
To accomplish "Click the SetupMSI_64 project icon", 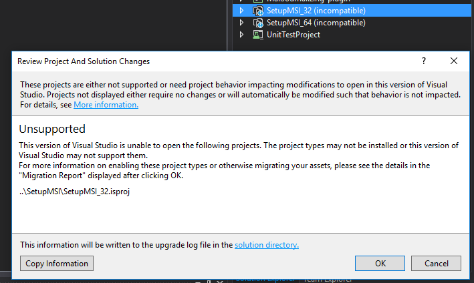I will point(258,23).
